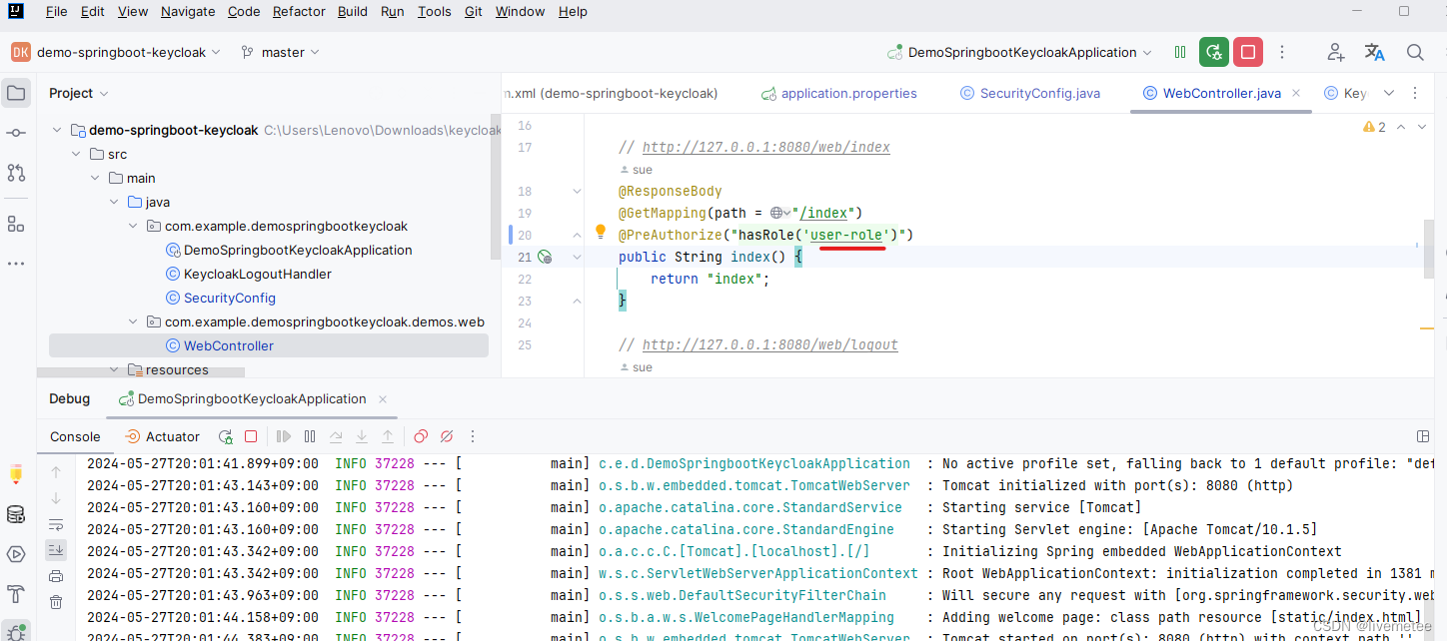
Task: Stop the debug session in Debug panel
Action: [x=252, y=436]
